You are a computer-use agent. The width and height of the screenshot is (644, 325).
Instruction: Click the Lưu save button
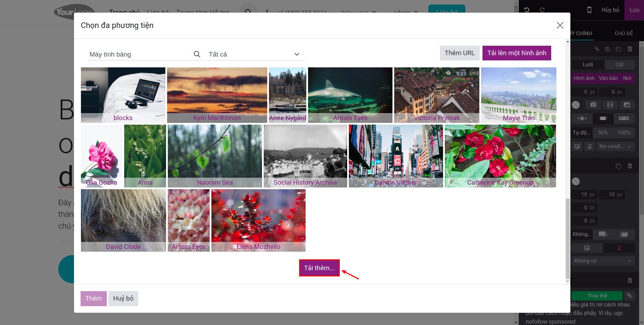[634, 10]
